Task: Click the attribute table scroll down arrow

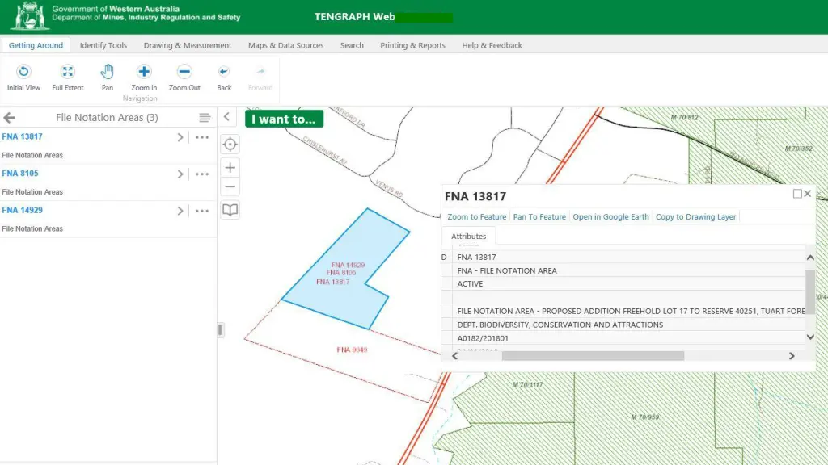Action: 810,337
